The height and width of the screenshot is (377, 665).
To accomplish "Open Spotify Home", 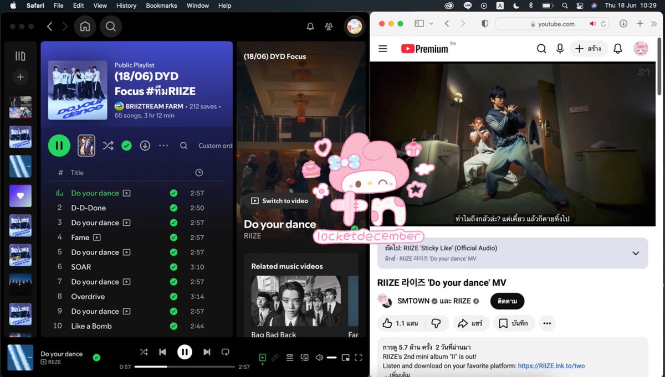I will click(x=85, y=26).
